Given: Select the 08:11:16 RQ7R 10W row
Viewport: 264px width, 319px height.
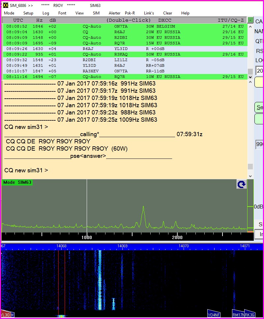Looking at the screenshot, I should point(125,77).
